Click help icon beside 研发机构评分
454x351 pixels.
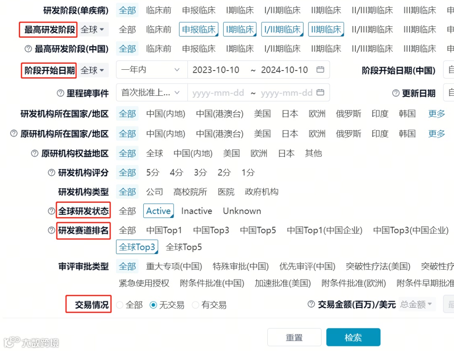pos(51,173)
